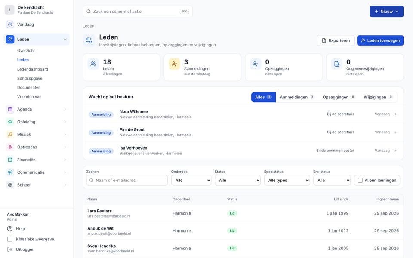Click the Optredens microphone icon
Image resolution: width=413 pixels, height=258 pixels.
point(10,147)
